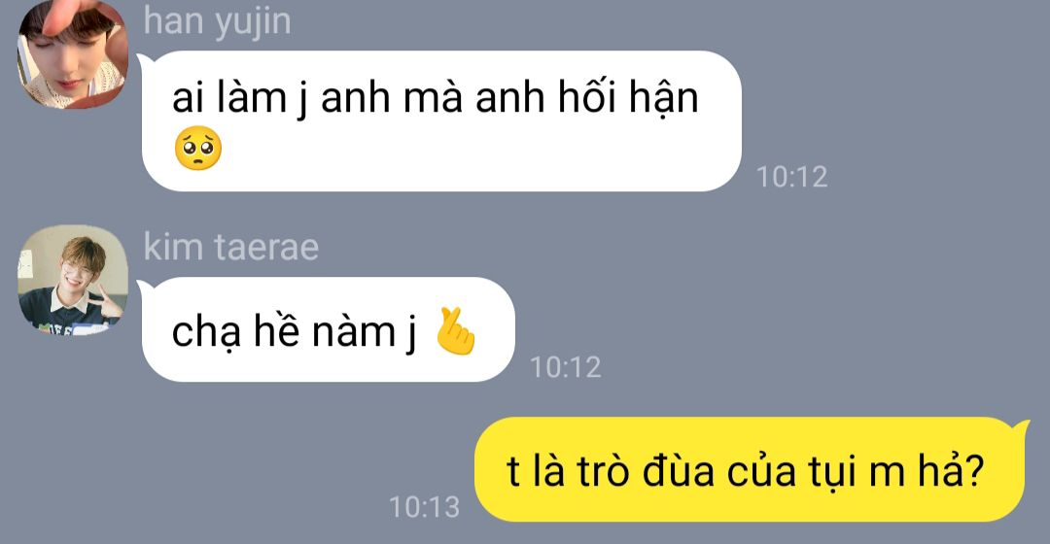Tap the sender name "kim taerae"
The width and height of the screenshot is (1050, 544).
[x=231, y=247]
